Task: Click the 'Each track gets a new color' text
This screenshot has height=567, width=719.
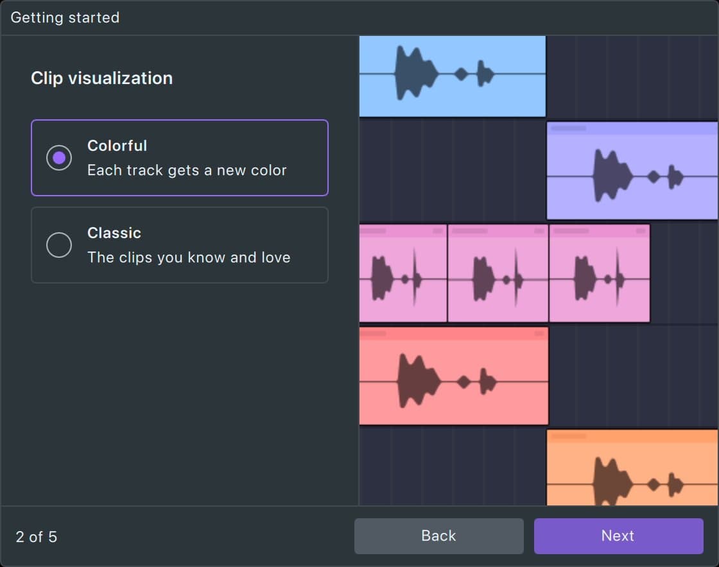Action: [x=187, y=171]
